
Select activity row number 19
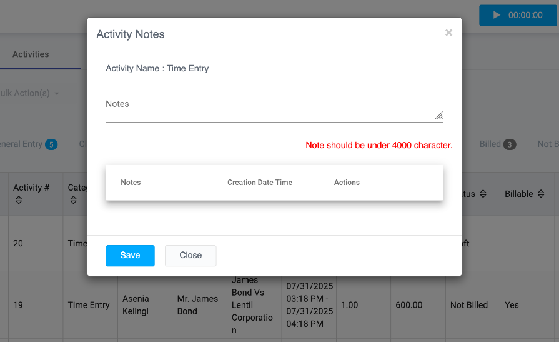[18, 305]
